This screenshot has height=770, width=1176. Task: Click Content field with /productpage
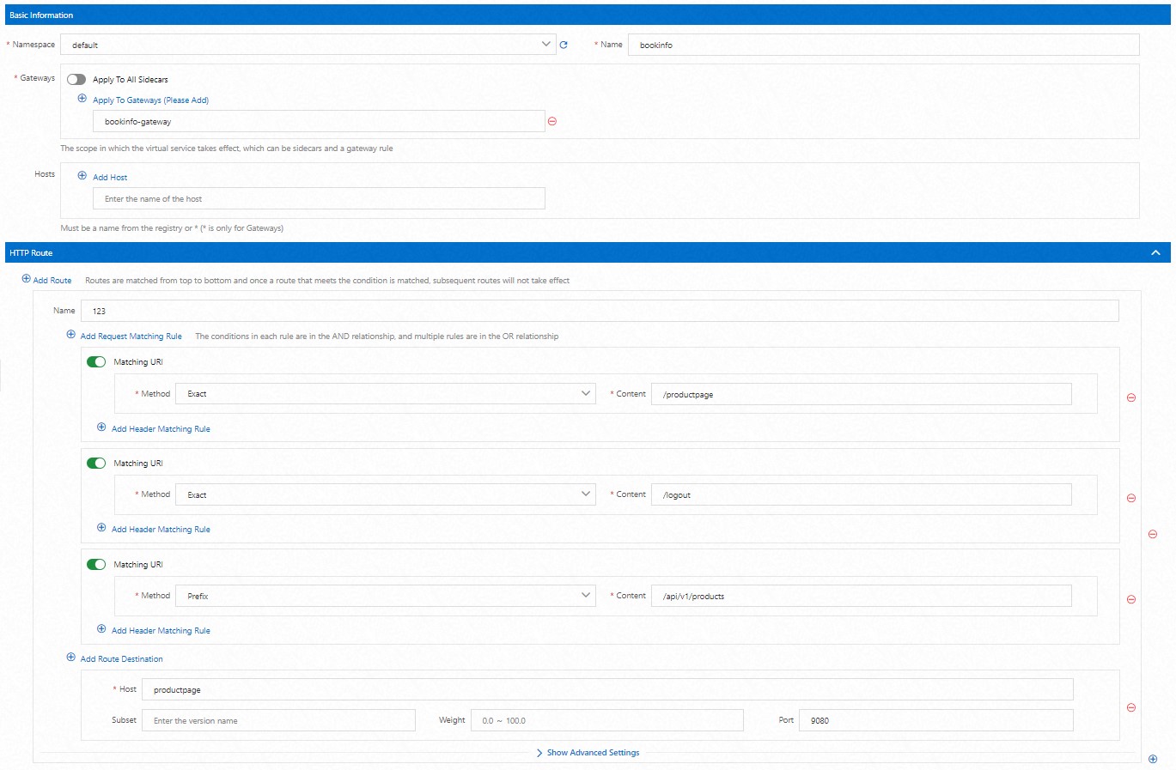tap(862, 394)
